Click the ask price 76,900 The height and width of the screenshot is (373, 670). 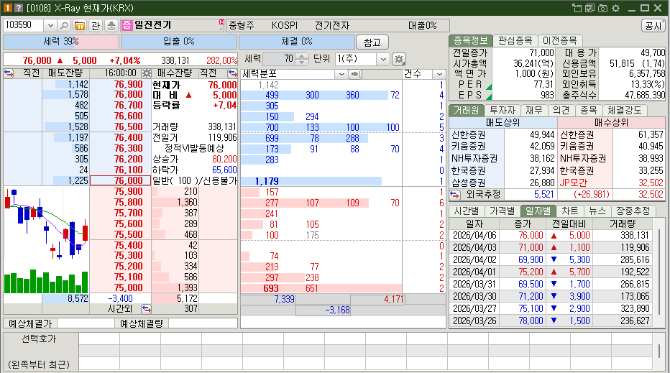[128, 85]
